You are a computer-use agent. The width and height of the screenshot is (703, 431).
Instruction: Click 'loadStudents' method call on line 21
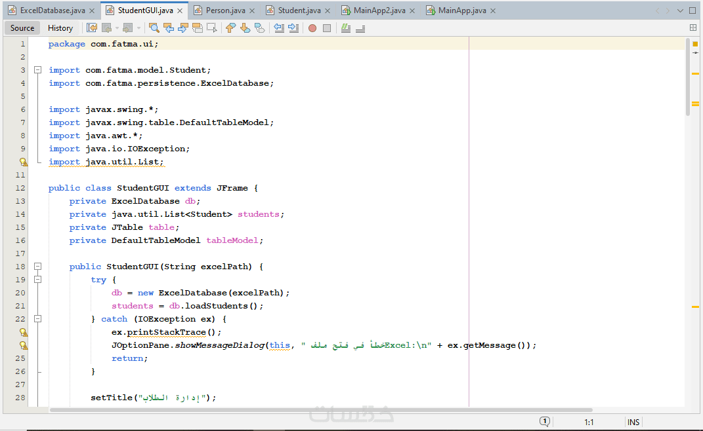point(217,306)
